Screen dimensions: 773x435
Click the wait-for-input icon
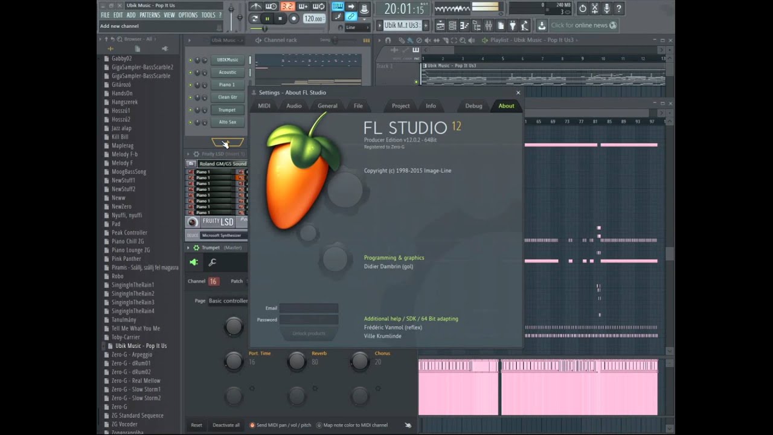(271, 7)
